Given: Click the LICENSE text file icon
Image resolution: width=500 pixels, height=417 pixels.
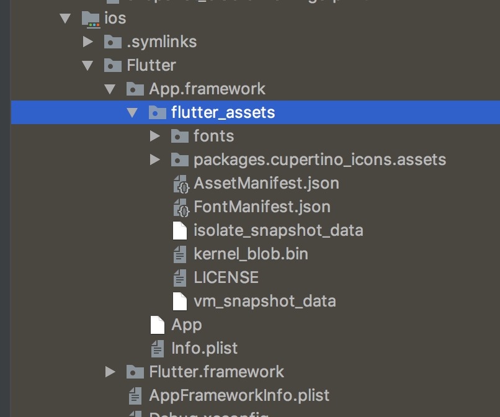Looking at the screenshot, I should point(180,277).
